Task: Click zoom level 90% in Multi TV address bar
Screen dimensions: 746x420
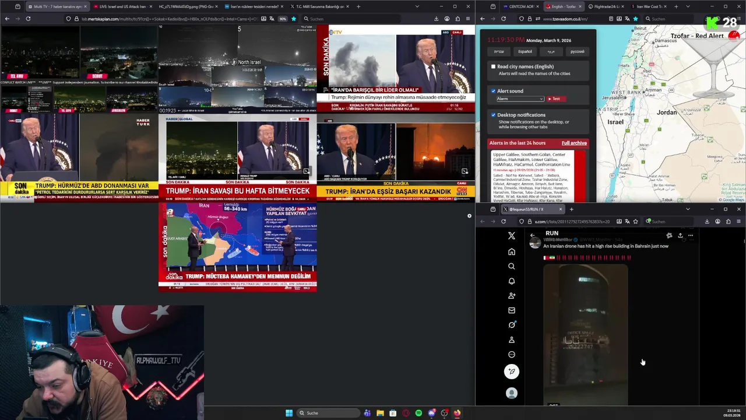Action: (x=283, y=19)
